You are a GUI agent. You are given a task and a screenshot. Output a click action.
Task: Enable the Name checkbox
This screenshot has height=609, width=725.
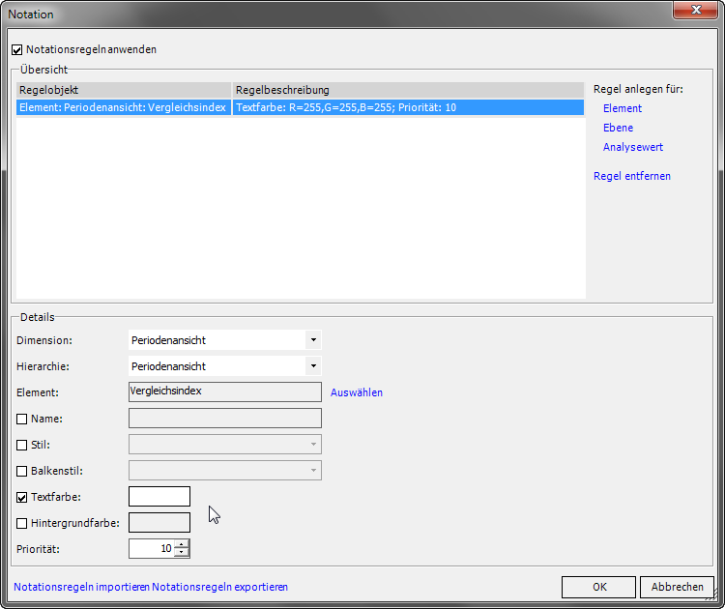[22, 419]
